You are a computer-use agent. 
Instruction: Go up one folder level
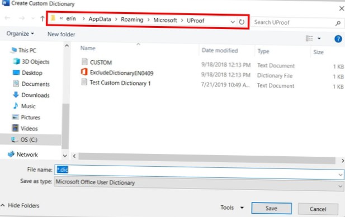tap(42, 18)
